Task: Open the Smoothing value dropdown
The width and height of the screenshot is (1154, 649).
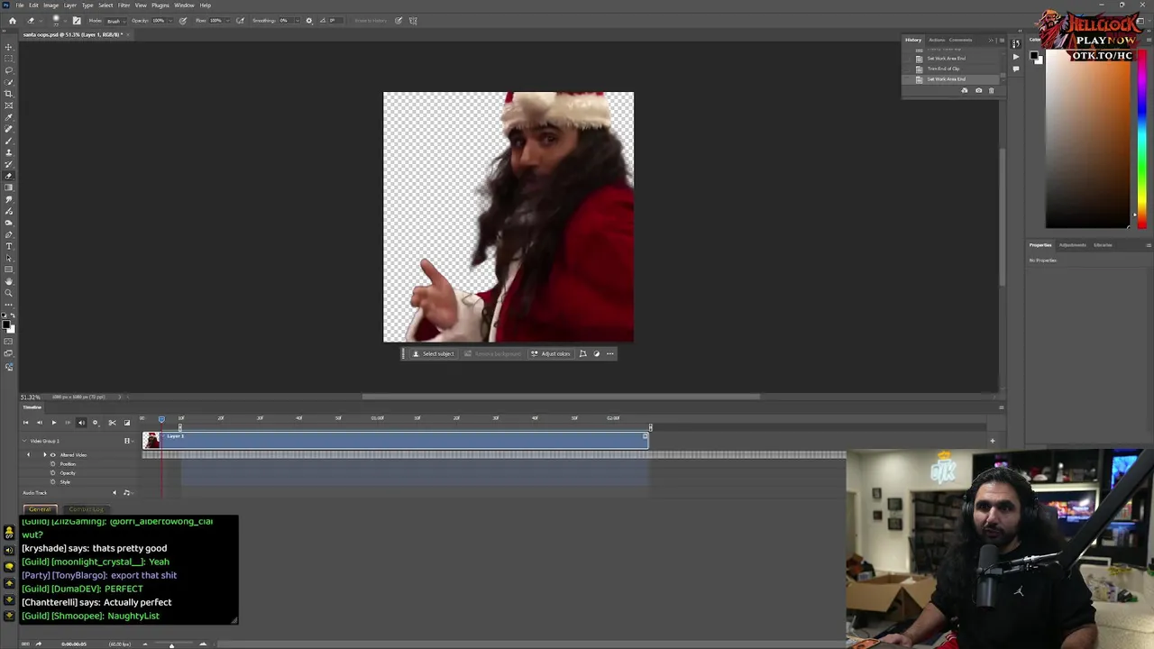Action: click(298, 20)
